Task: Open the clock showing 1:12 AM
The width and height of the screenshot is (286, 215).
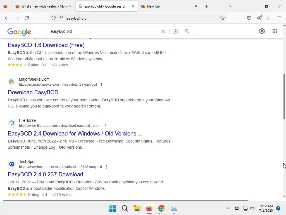Action: tap(266, 208)
